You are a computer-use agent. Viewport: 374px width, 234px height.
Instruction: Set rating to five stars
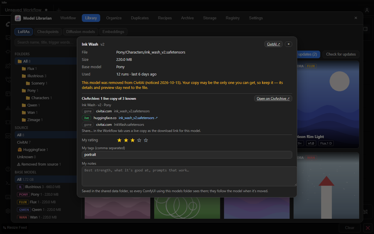click(x=146, y=140)
